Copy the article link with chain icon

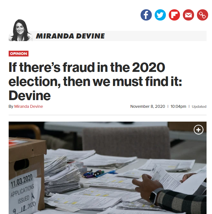click(x=202, y=15)
